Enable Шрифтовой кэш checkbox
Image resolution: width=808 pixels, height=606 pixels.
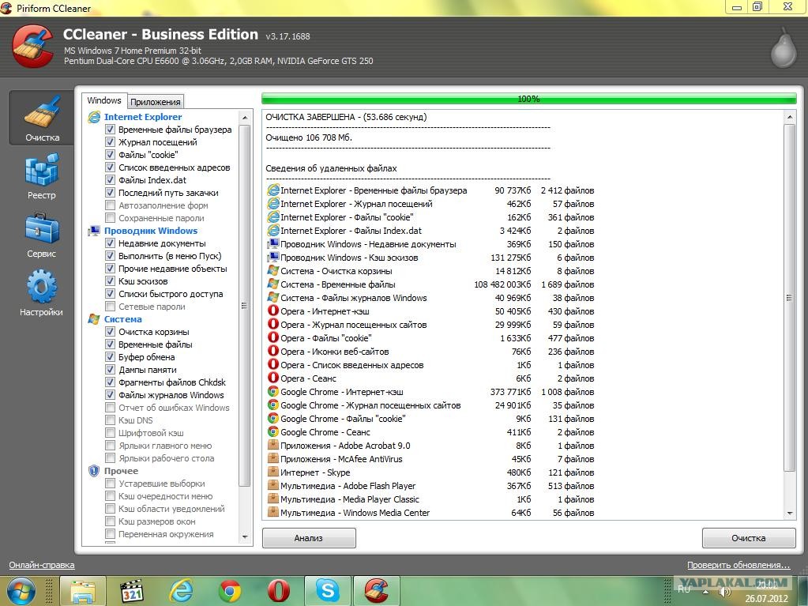click(110, 432)
